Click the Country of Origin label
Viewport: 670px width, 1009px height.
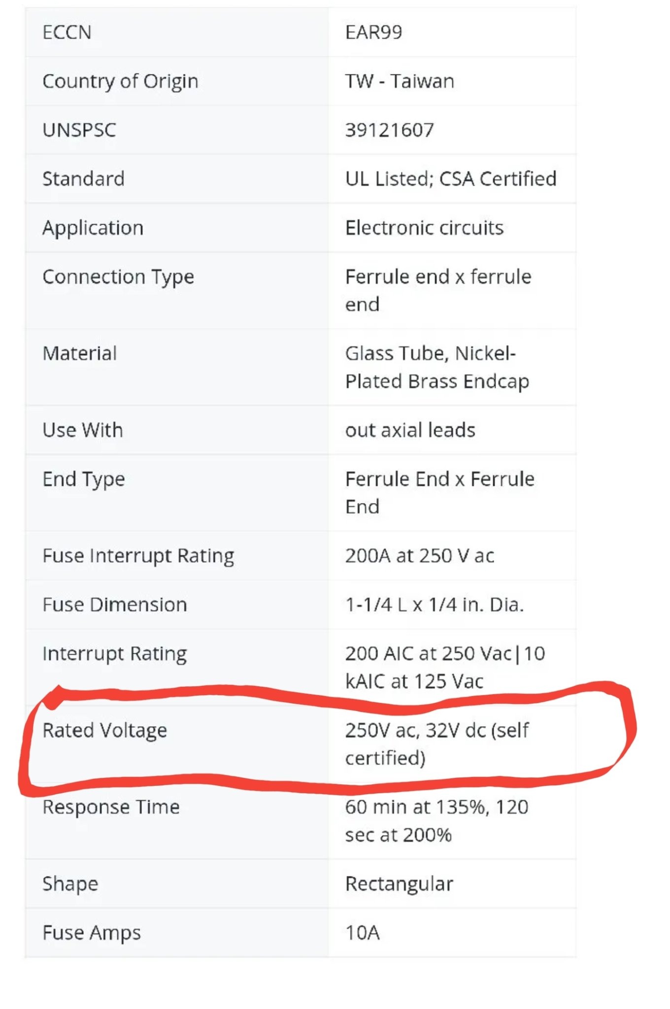point(120,81)
